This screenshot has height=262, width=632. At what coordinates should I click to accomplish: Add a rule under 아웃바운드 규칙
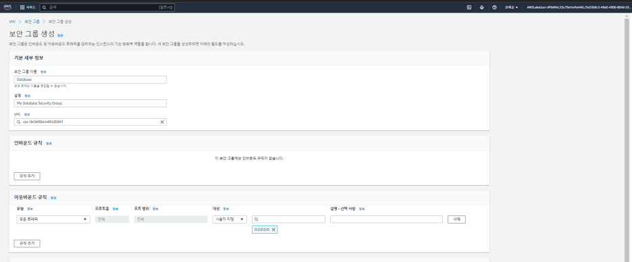(x=27, y=244)
